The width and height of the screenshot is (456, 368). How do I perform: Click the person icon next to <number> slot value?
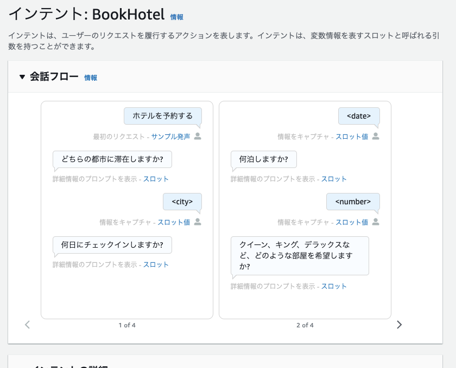[375, 222]
